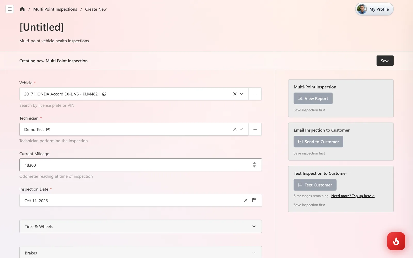
Task: Add a new vehicle with plus button
Action: pyautogui.click(x=255, y=94)
